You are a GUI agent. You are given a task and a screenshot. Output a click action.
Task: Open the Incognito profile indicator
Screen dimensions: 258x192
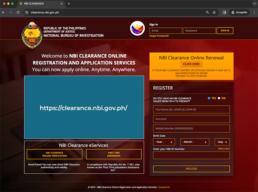pyautogui.click(x=239, y=12)
